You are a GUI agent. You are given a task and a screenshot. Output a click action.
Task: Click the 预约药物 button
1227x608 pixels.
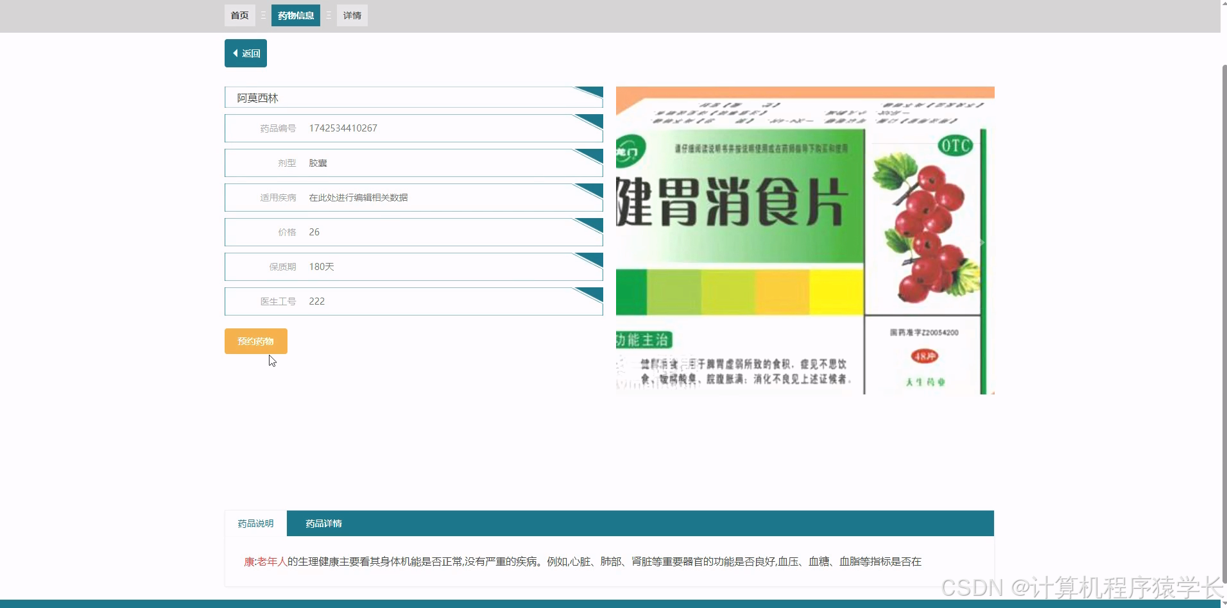coord(255,341)
